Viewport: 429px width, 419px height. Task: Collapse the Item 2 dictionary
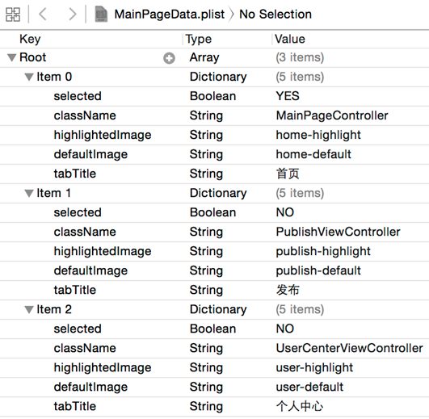29,310
